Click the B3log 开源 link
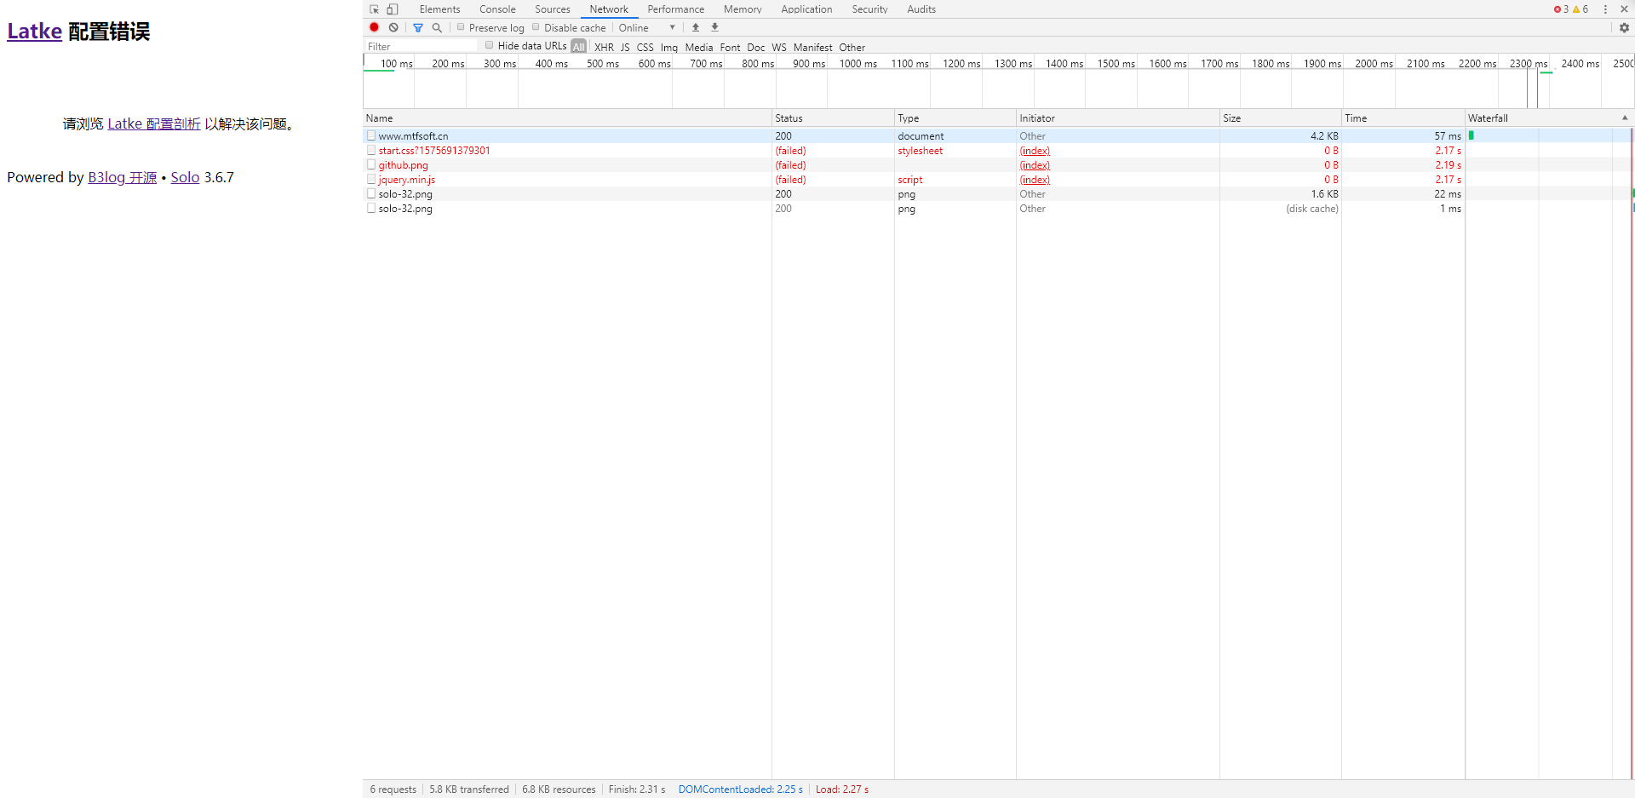Viewport: 1635px width, 798px height. (123, 177)
